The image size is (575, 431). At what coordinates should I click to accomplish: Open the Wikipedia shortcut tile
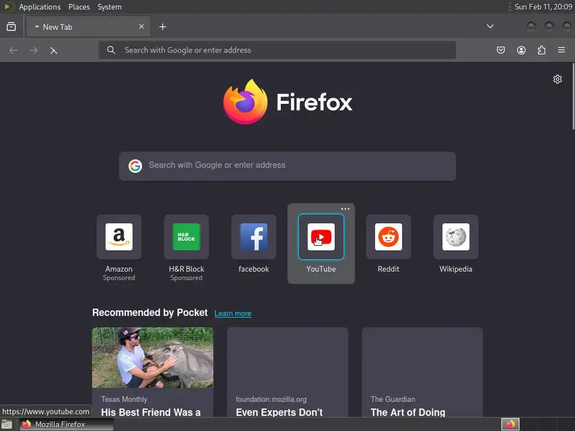pos(456,237)
